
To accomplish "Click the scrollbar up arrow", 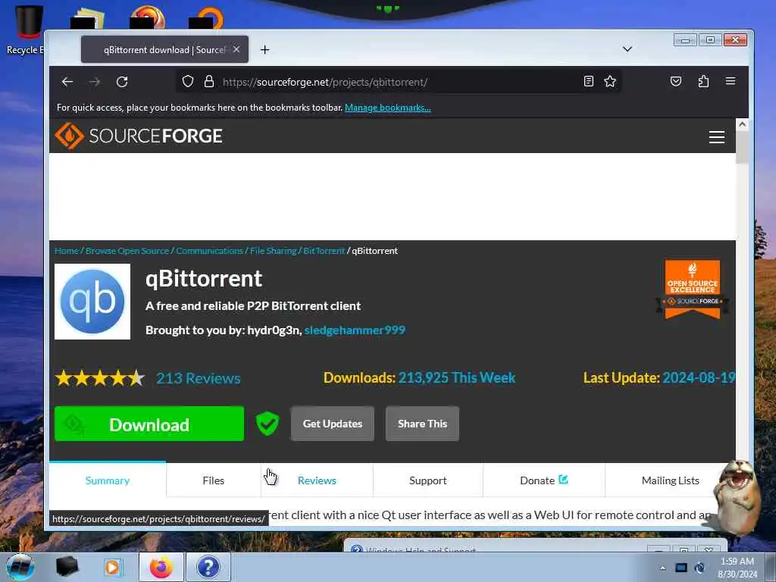I will (742, 124).
